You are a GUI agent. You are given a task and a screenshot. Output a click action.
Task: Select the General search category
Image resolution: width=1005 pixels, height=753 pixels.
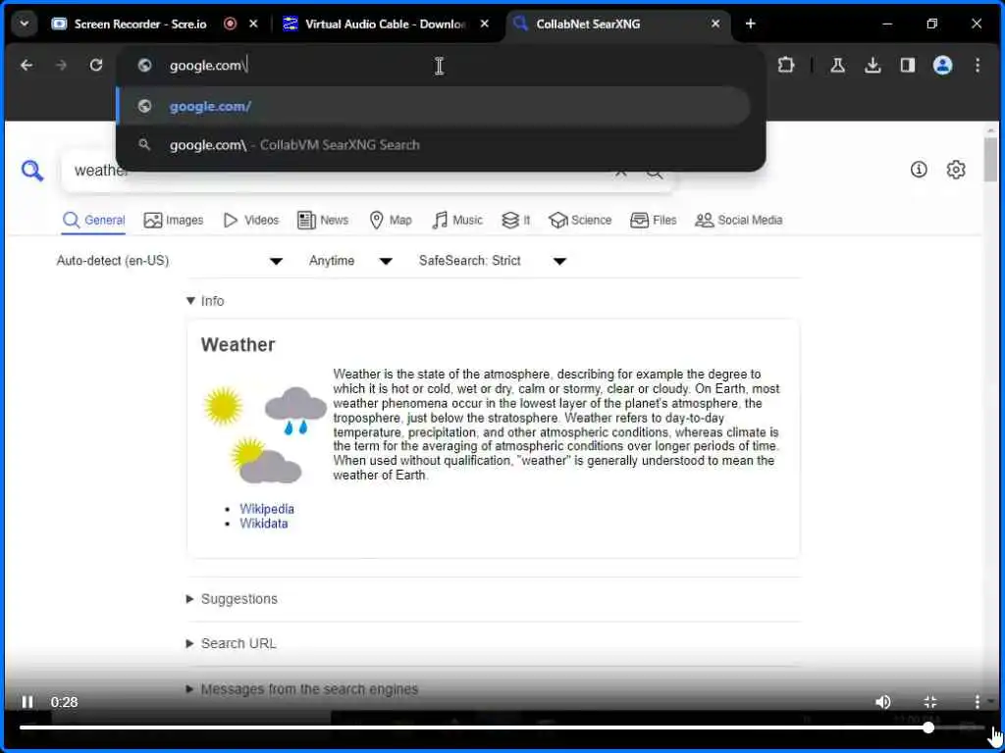coord(93,221)
